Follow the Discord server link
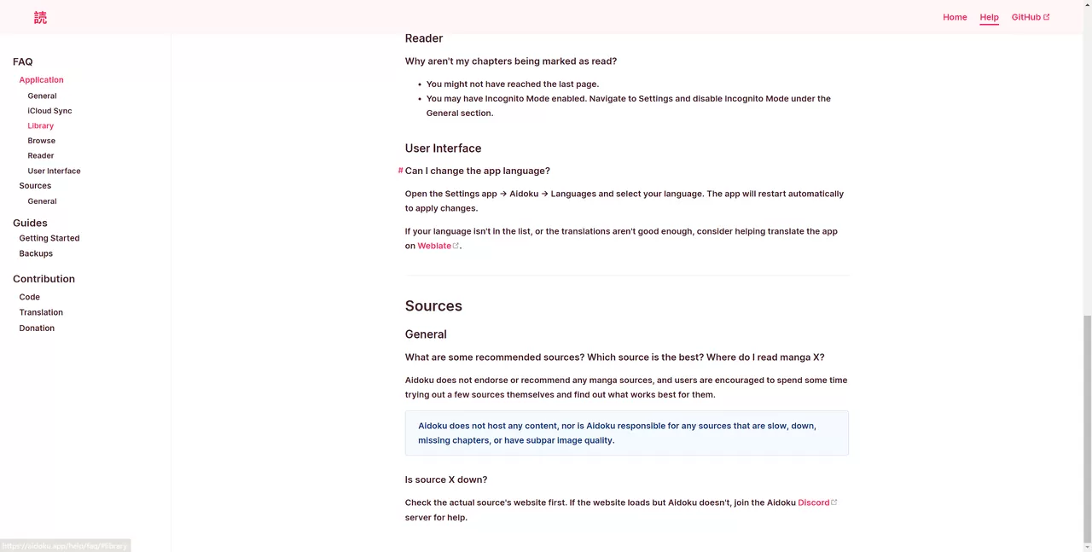The image size is (1092, 552). pos(813,503)
